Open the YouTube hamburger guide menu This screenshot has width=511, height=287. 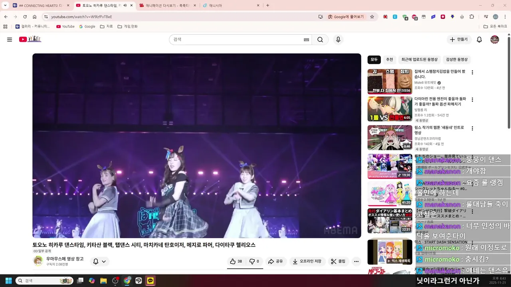(x=10, y=39)
